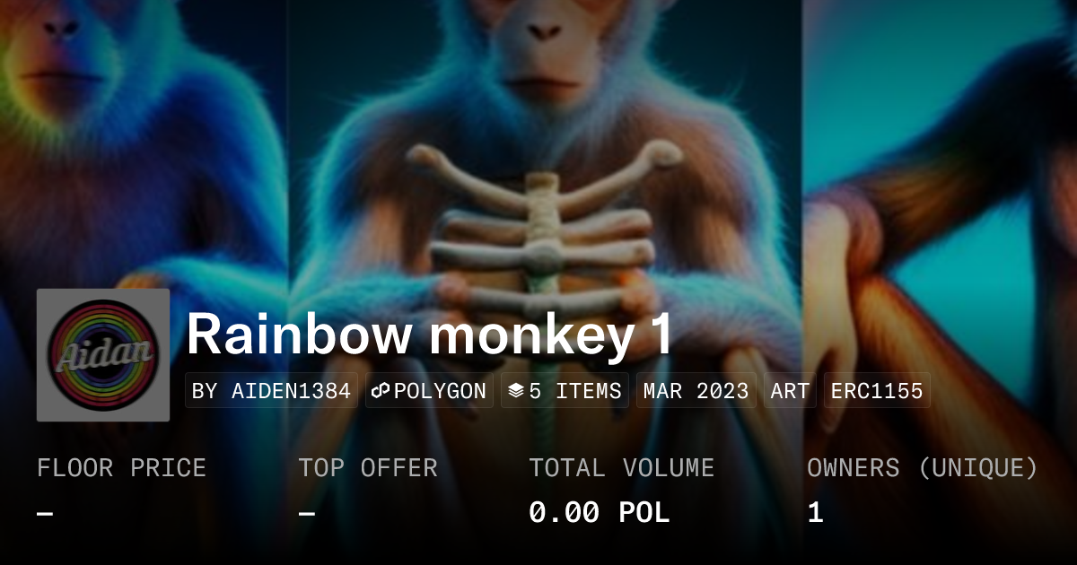Click the top offer dash value
1077x565 pixels.
coord(307,514)
